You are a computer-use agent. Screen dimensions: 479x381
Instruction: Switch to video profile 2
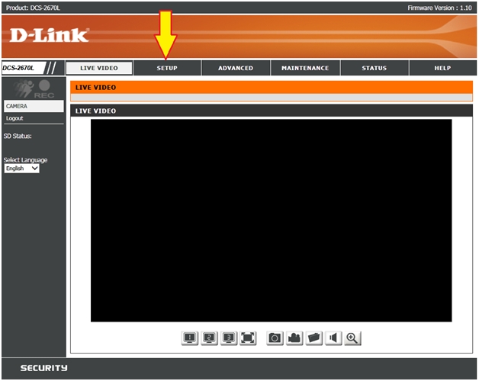(x=210, y=338)
